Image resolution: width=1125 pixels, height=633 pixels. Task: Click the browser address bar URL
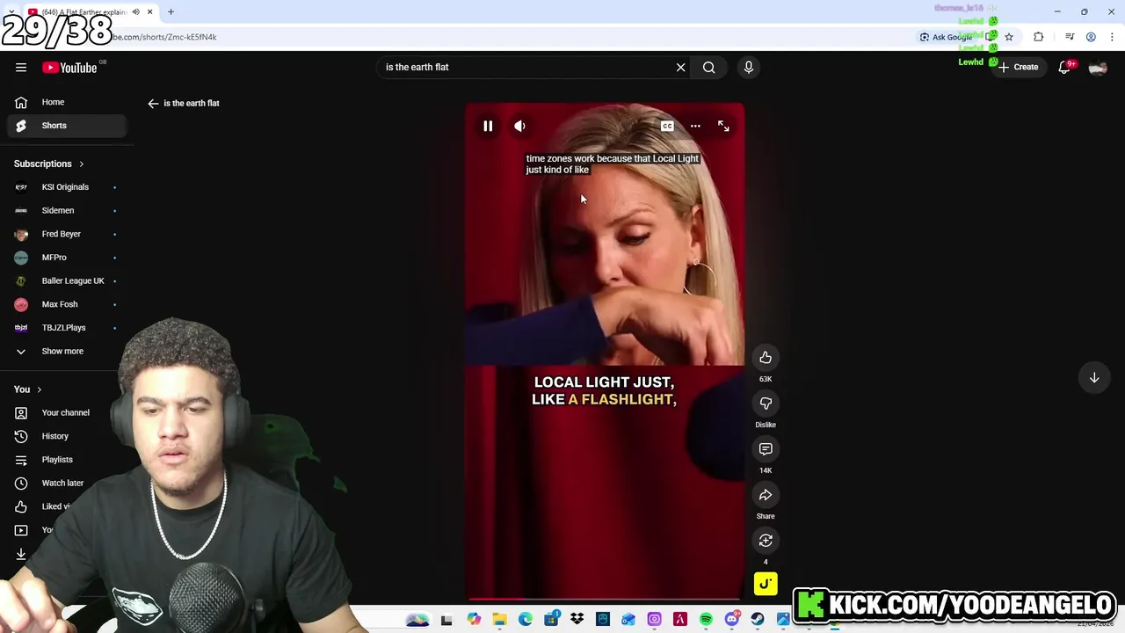point(164,37)
